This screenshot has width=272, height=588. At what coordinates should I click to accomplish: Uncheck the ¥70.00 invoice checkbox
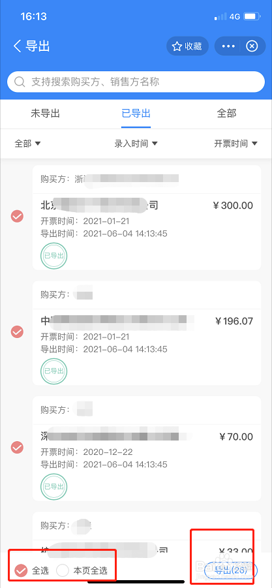point(17,448)
